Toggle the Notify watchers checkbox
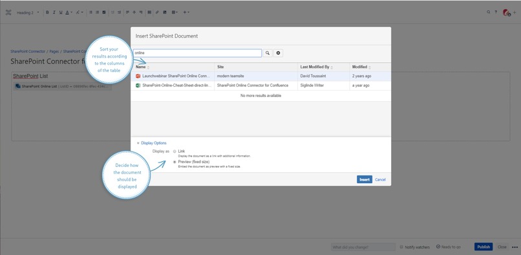The height and width of the screenshot is (255, 521). (x=401, y=247)
